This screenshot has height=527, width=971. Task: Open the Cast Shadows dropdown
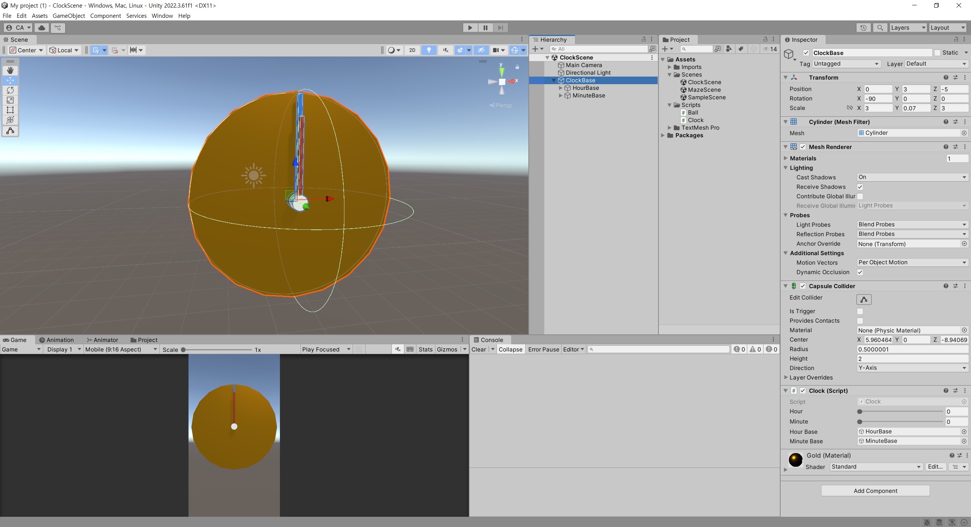[912, 177]
